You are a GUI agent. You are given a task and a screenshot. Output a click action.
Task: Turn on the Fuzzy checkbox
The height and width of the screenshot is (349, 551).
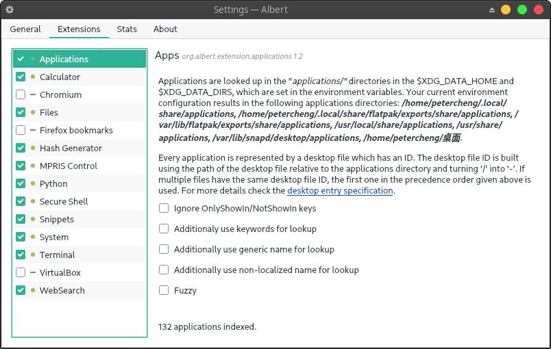pyautogui.click(x=164, y=290)
